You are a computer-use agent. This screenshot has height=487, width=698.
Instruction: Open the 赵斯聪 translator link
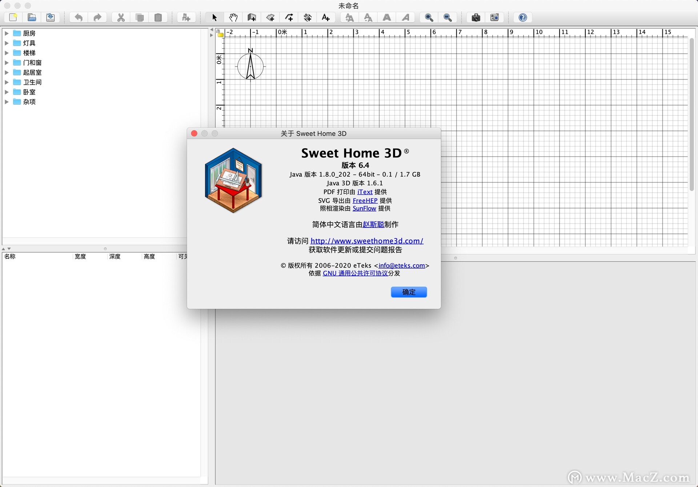373,225
